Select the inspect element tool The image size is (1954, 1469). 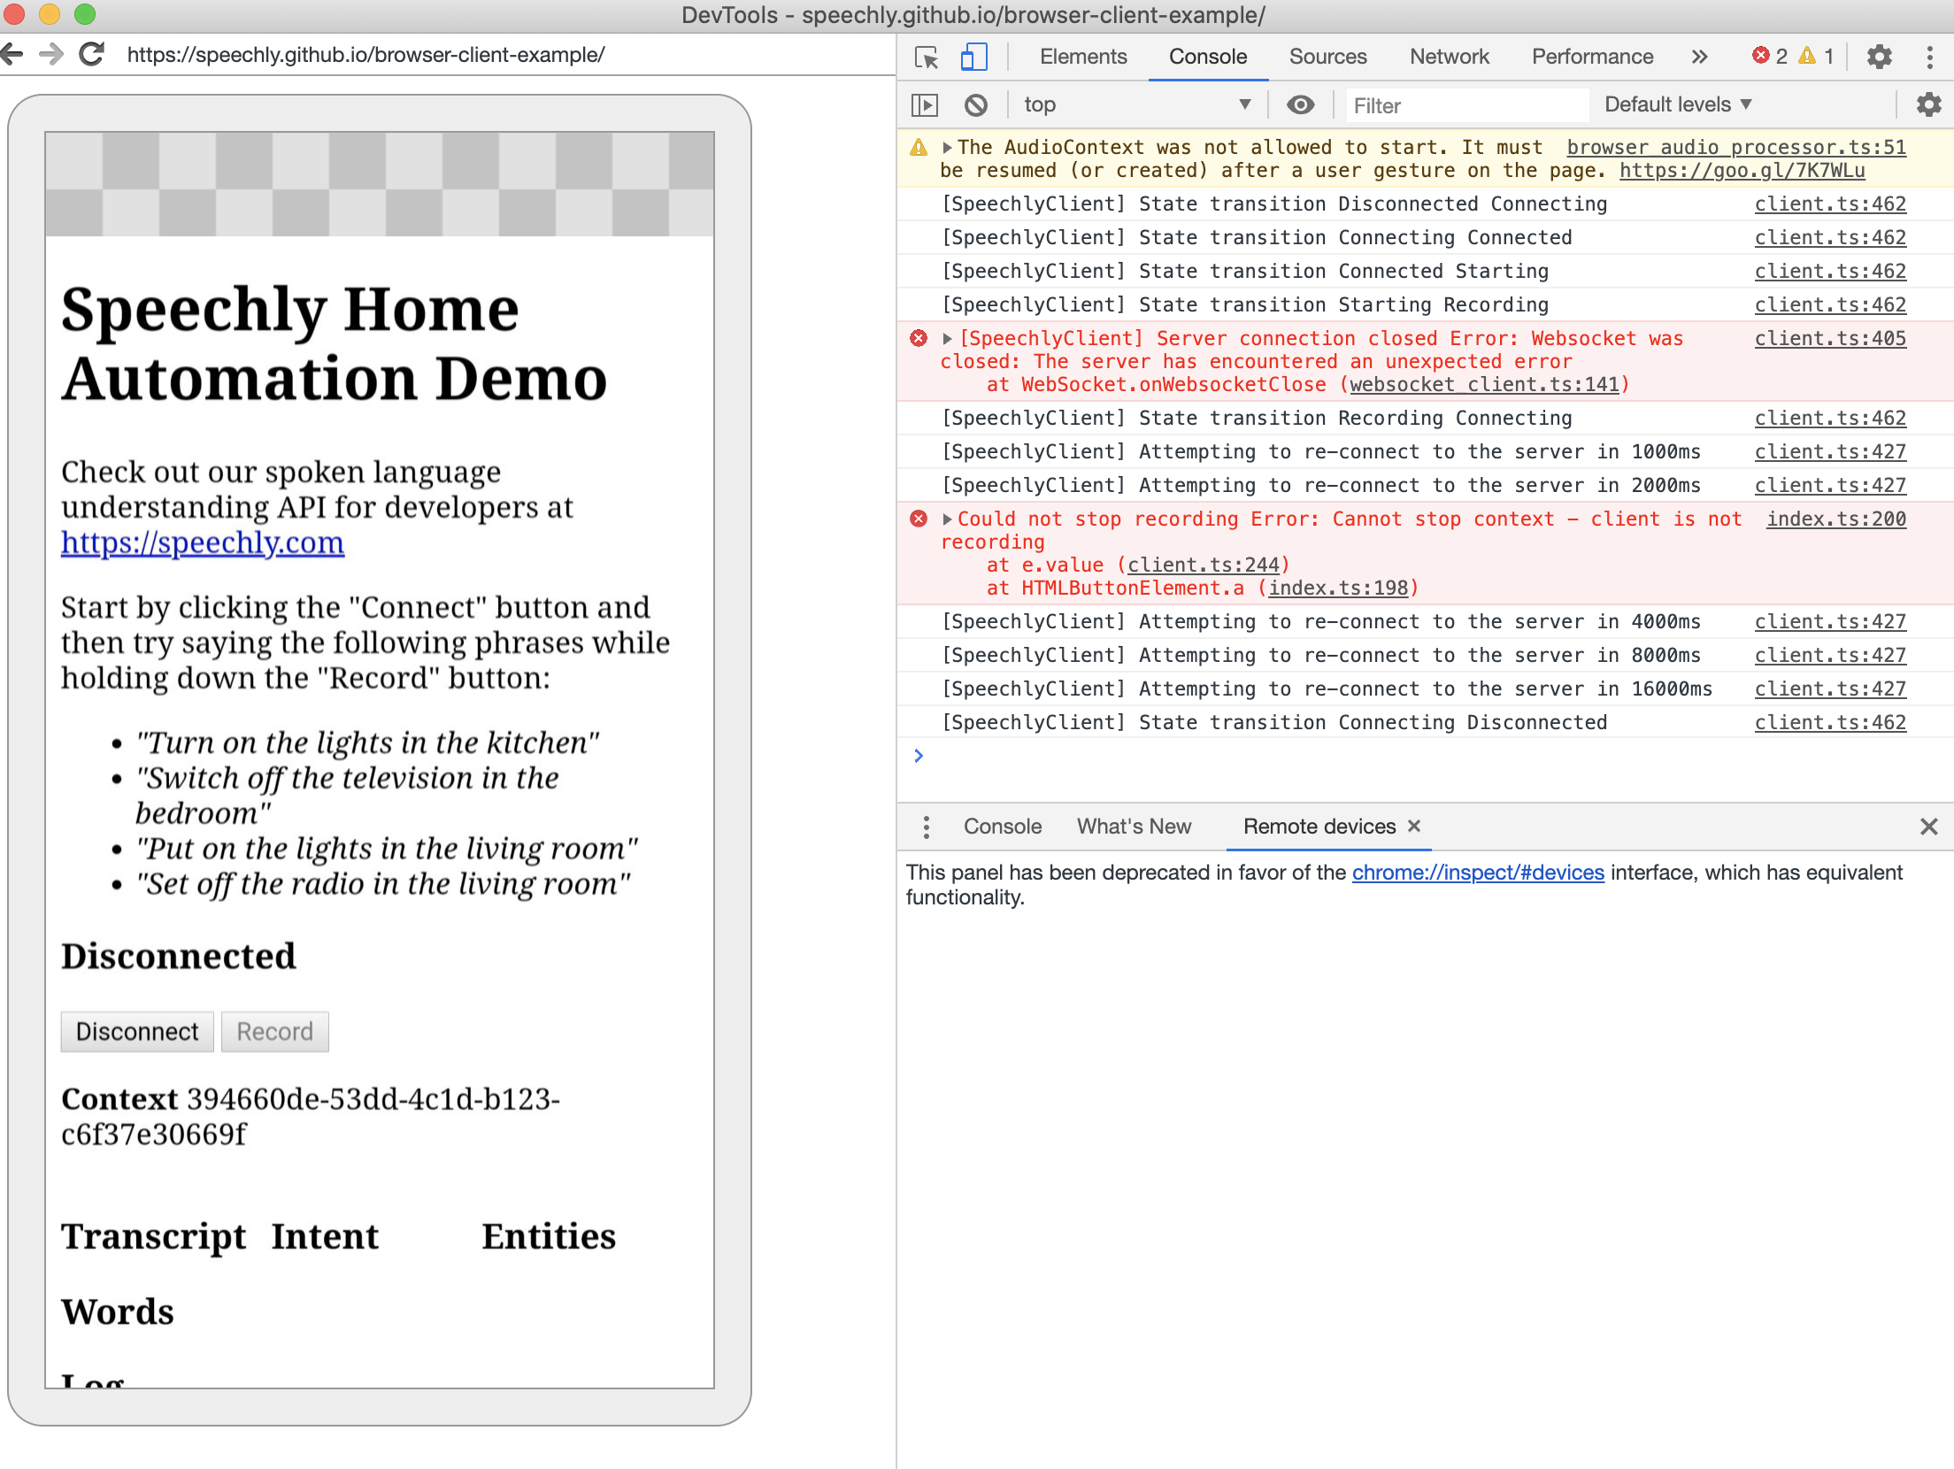926,56
